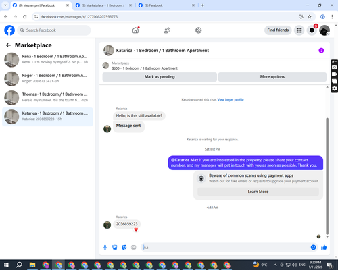Click the site info icon in address bar
The width and height of the screenshot is (338, 270).
[x=36, y=17]
